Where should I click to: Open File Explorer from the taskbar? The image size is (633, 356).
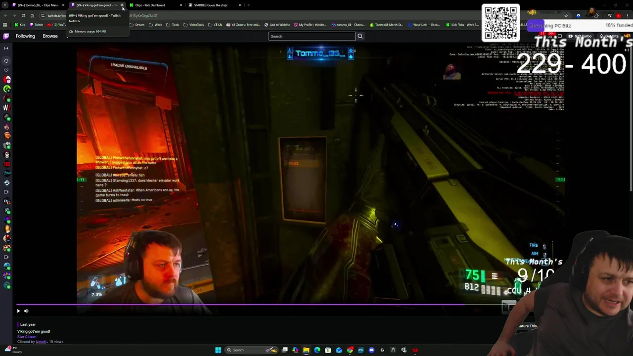point(306,350)
